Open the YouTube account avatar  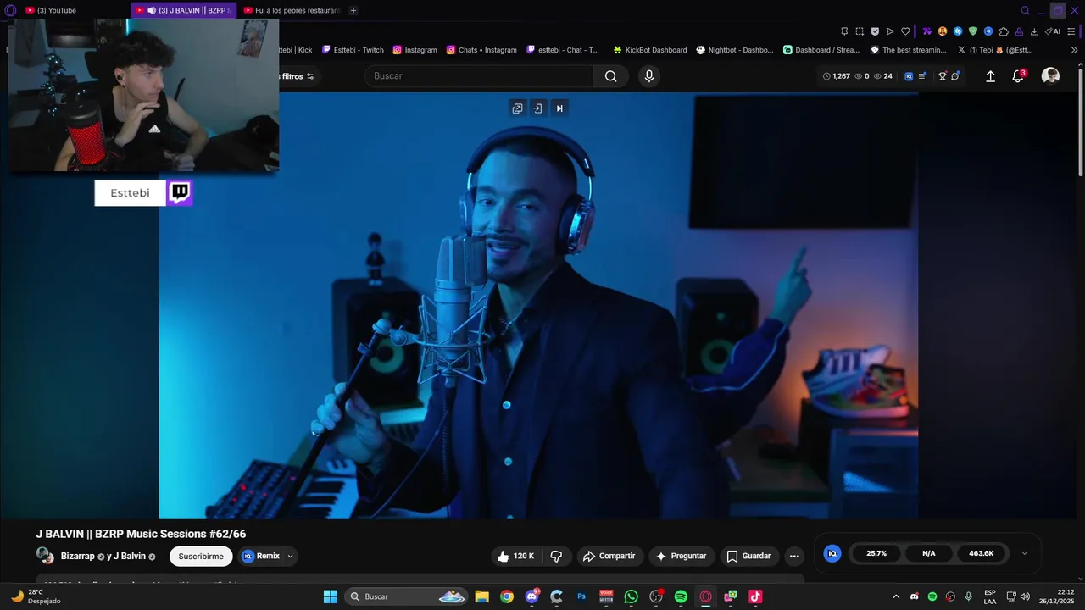tap(1050, 76)
